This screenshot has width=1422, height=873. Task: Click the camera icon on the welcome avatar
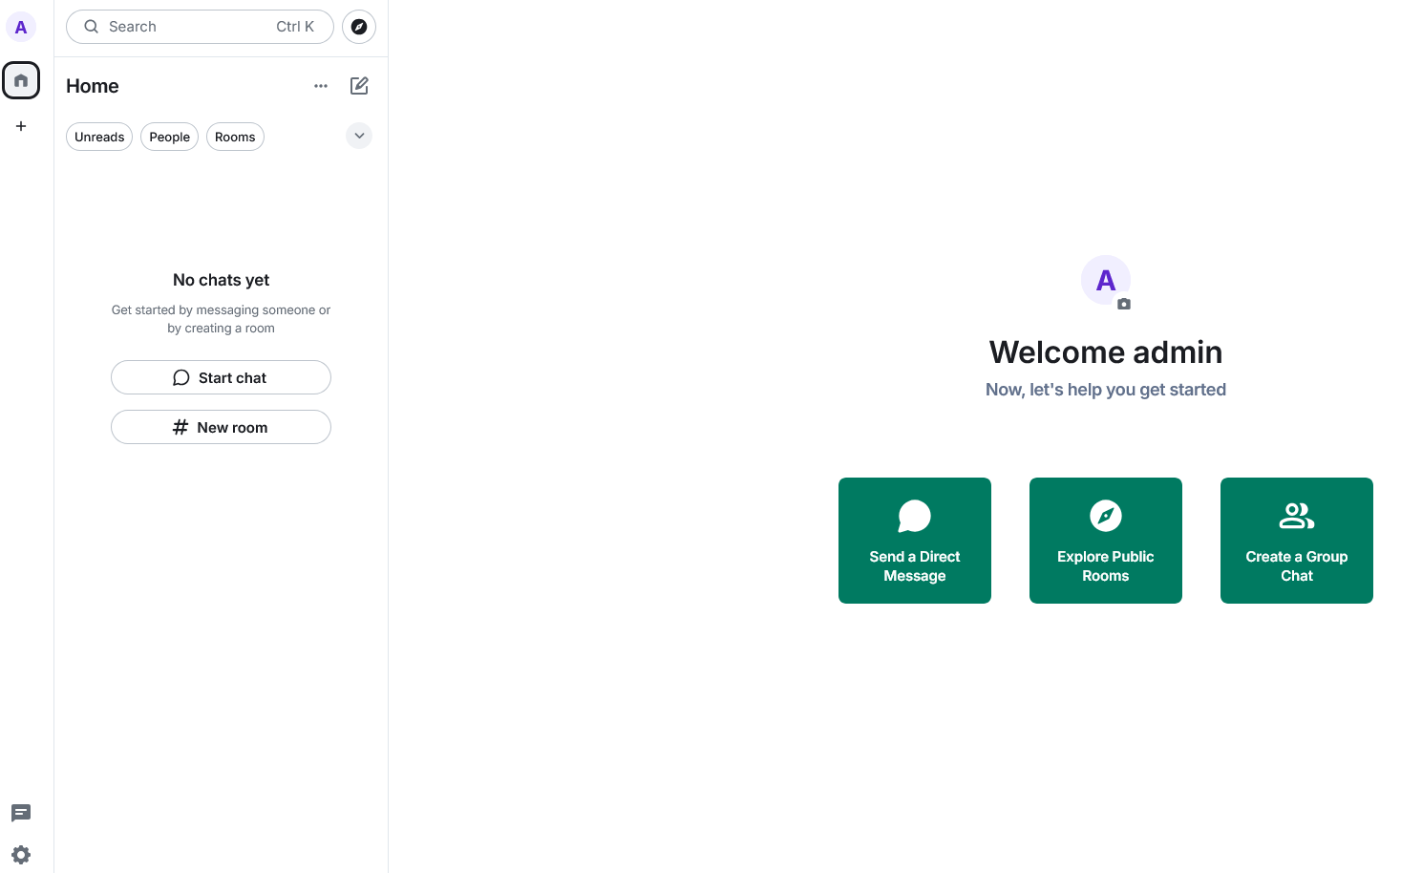1124,304
